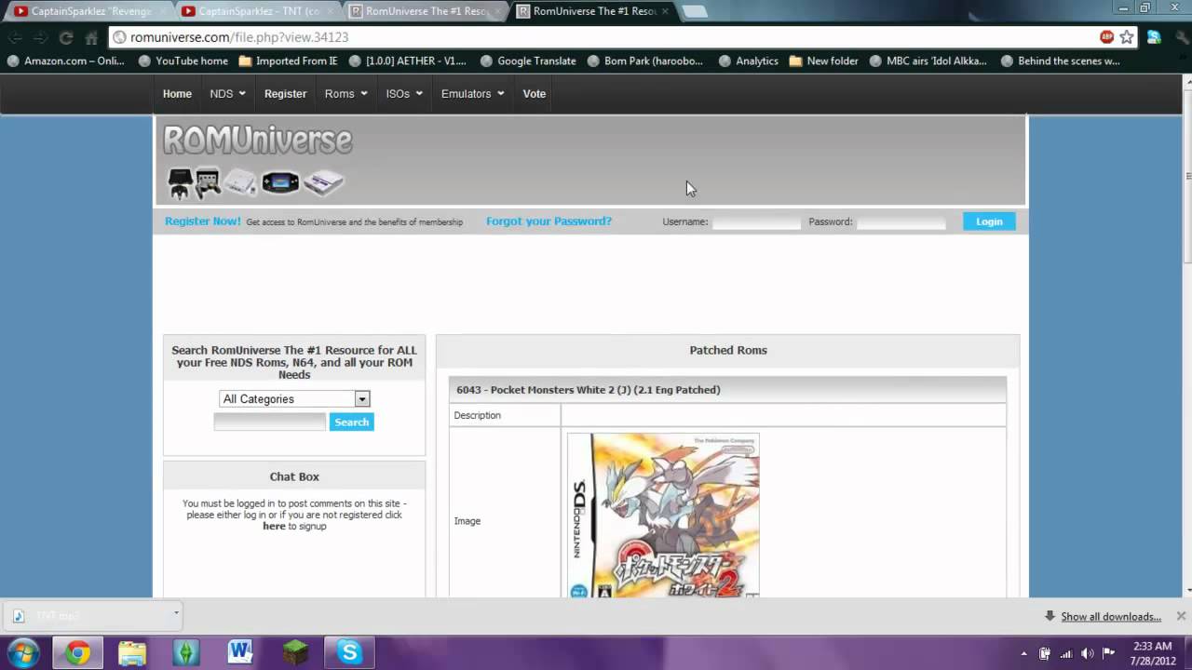Click the network signal tray icon

1066,653
